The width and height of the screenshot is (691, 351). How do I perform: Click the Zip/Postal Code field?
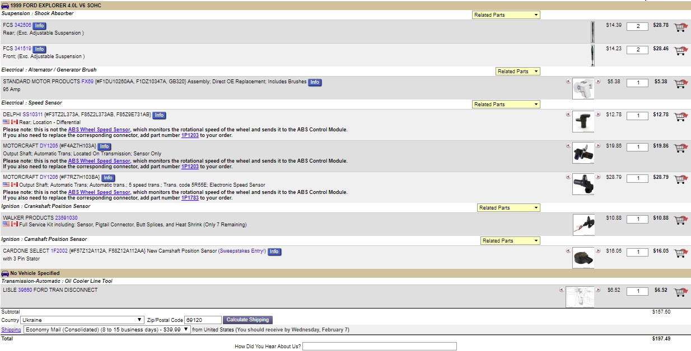coord(203,320)
